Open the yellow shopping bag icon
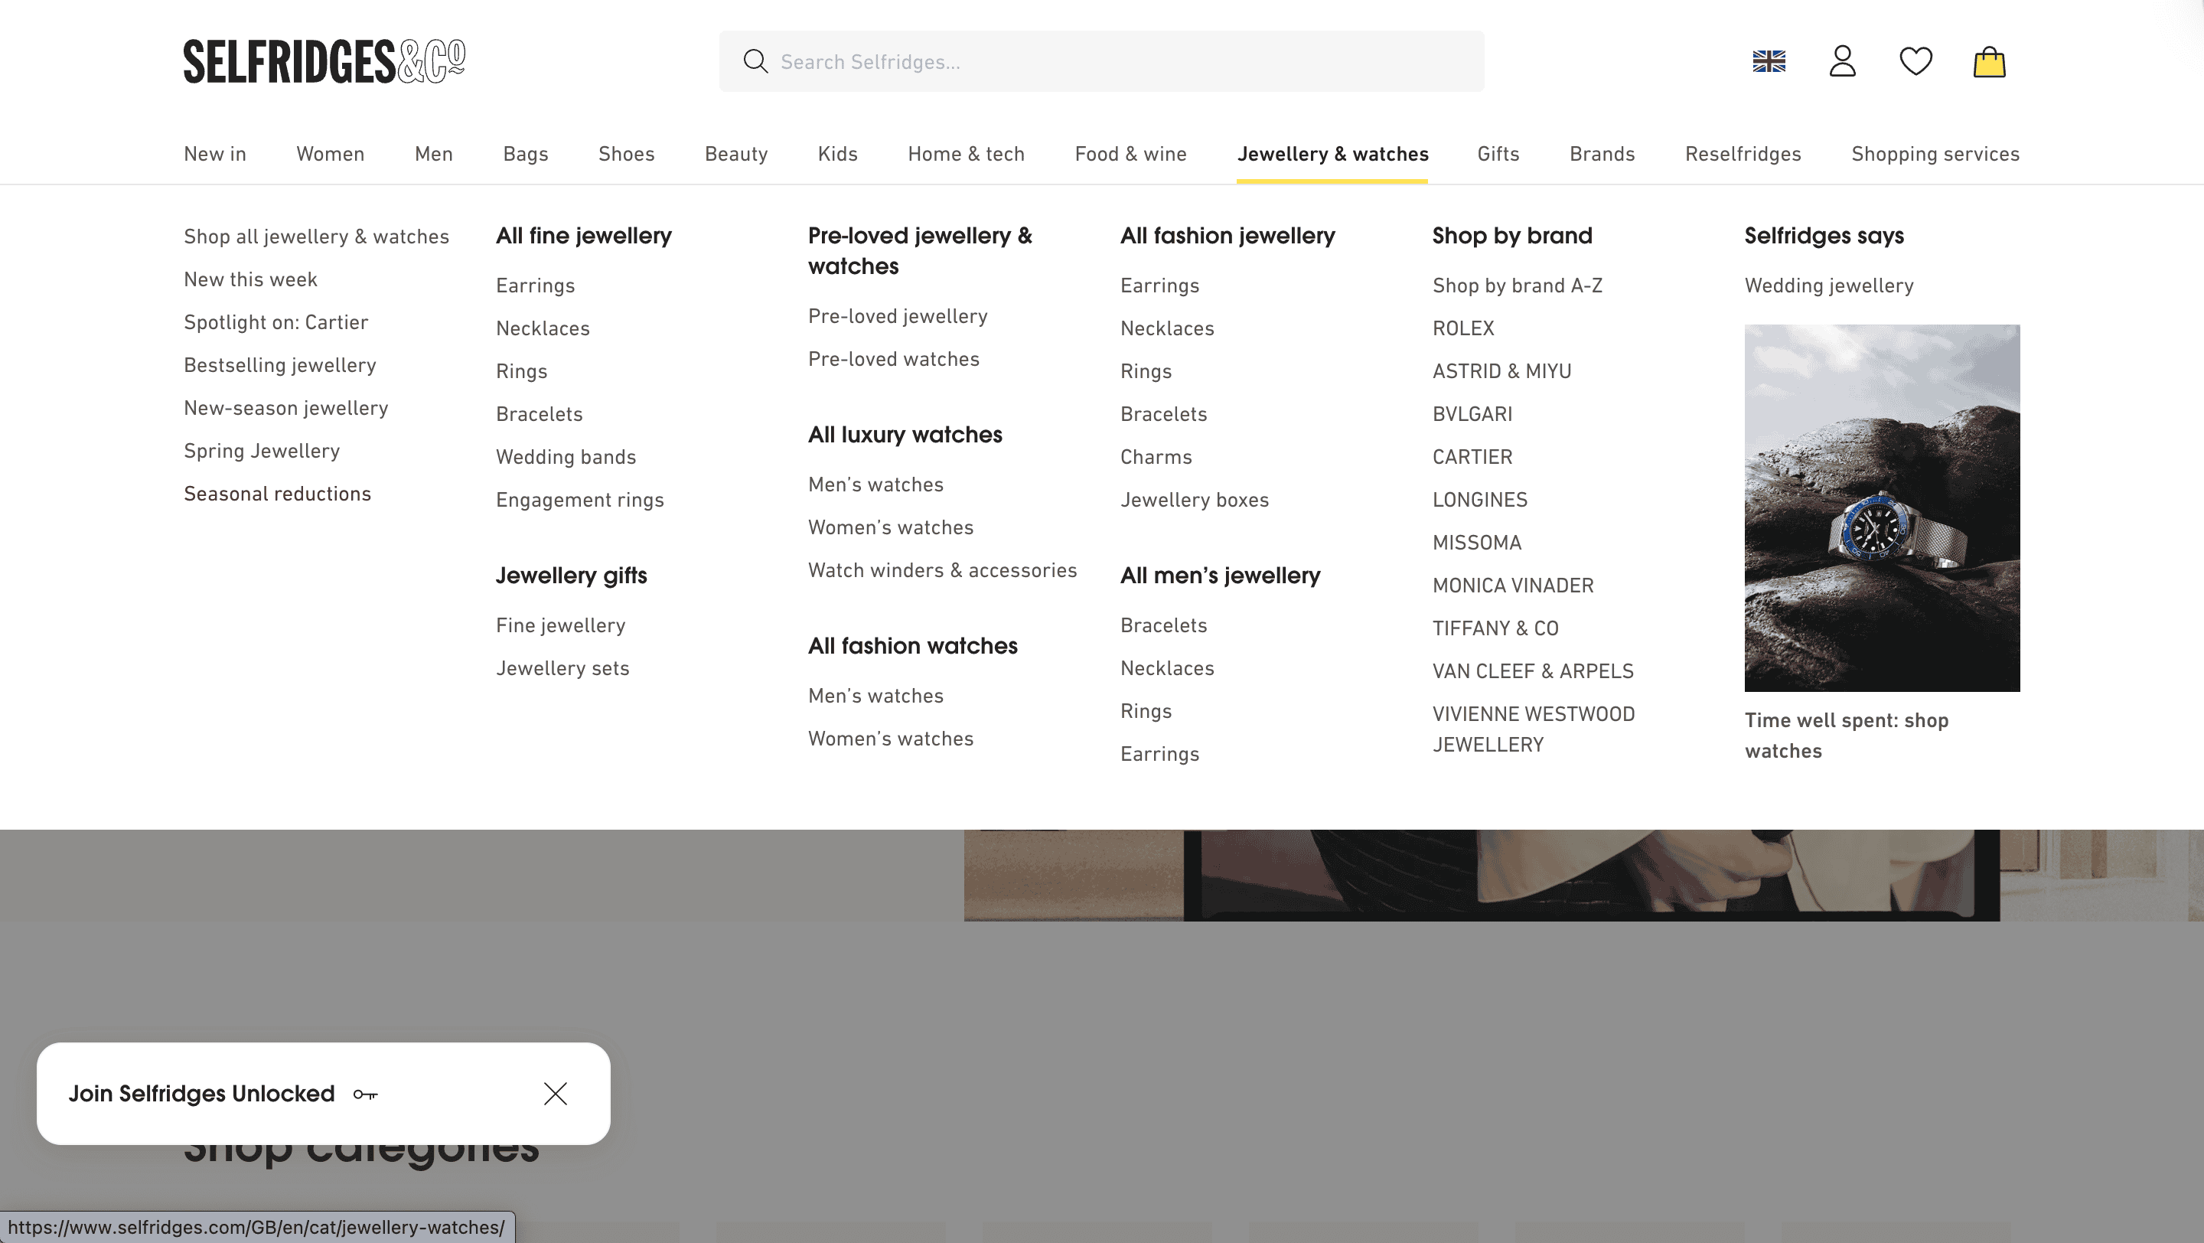Viewport: 2204px width, 1243px height. [x=1989, y=61]
